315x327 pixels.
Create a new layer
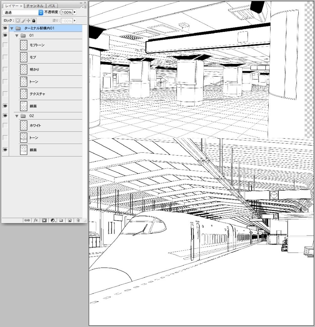pyautogui.click(x=69, y=220)
